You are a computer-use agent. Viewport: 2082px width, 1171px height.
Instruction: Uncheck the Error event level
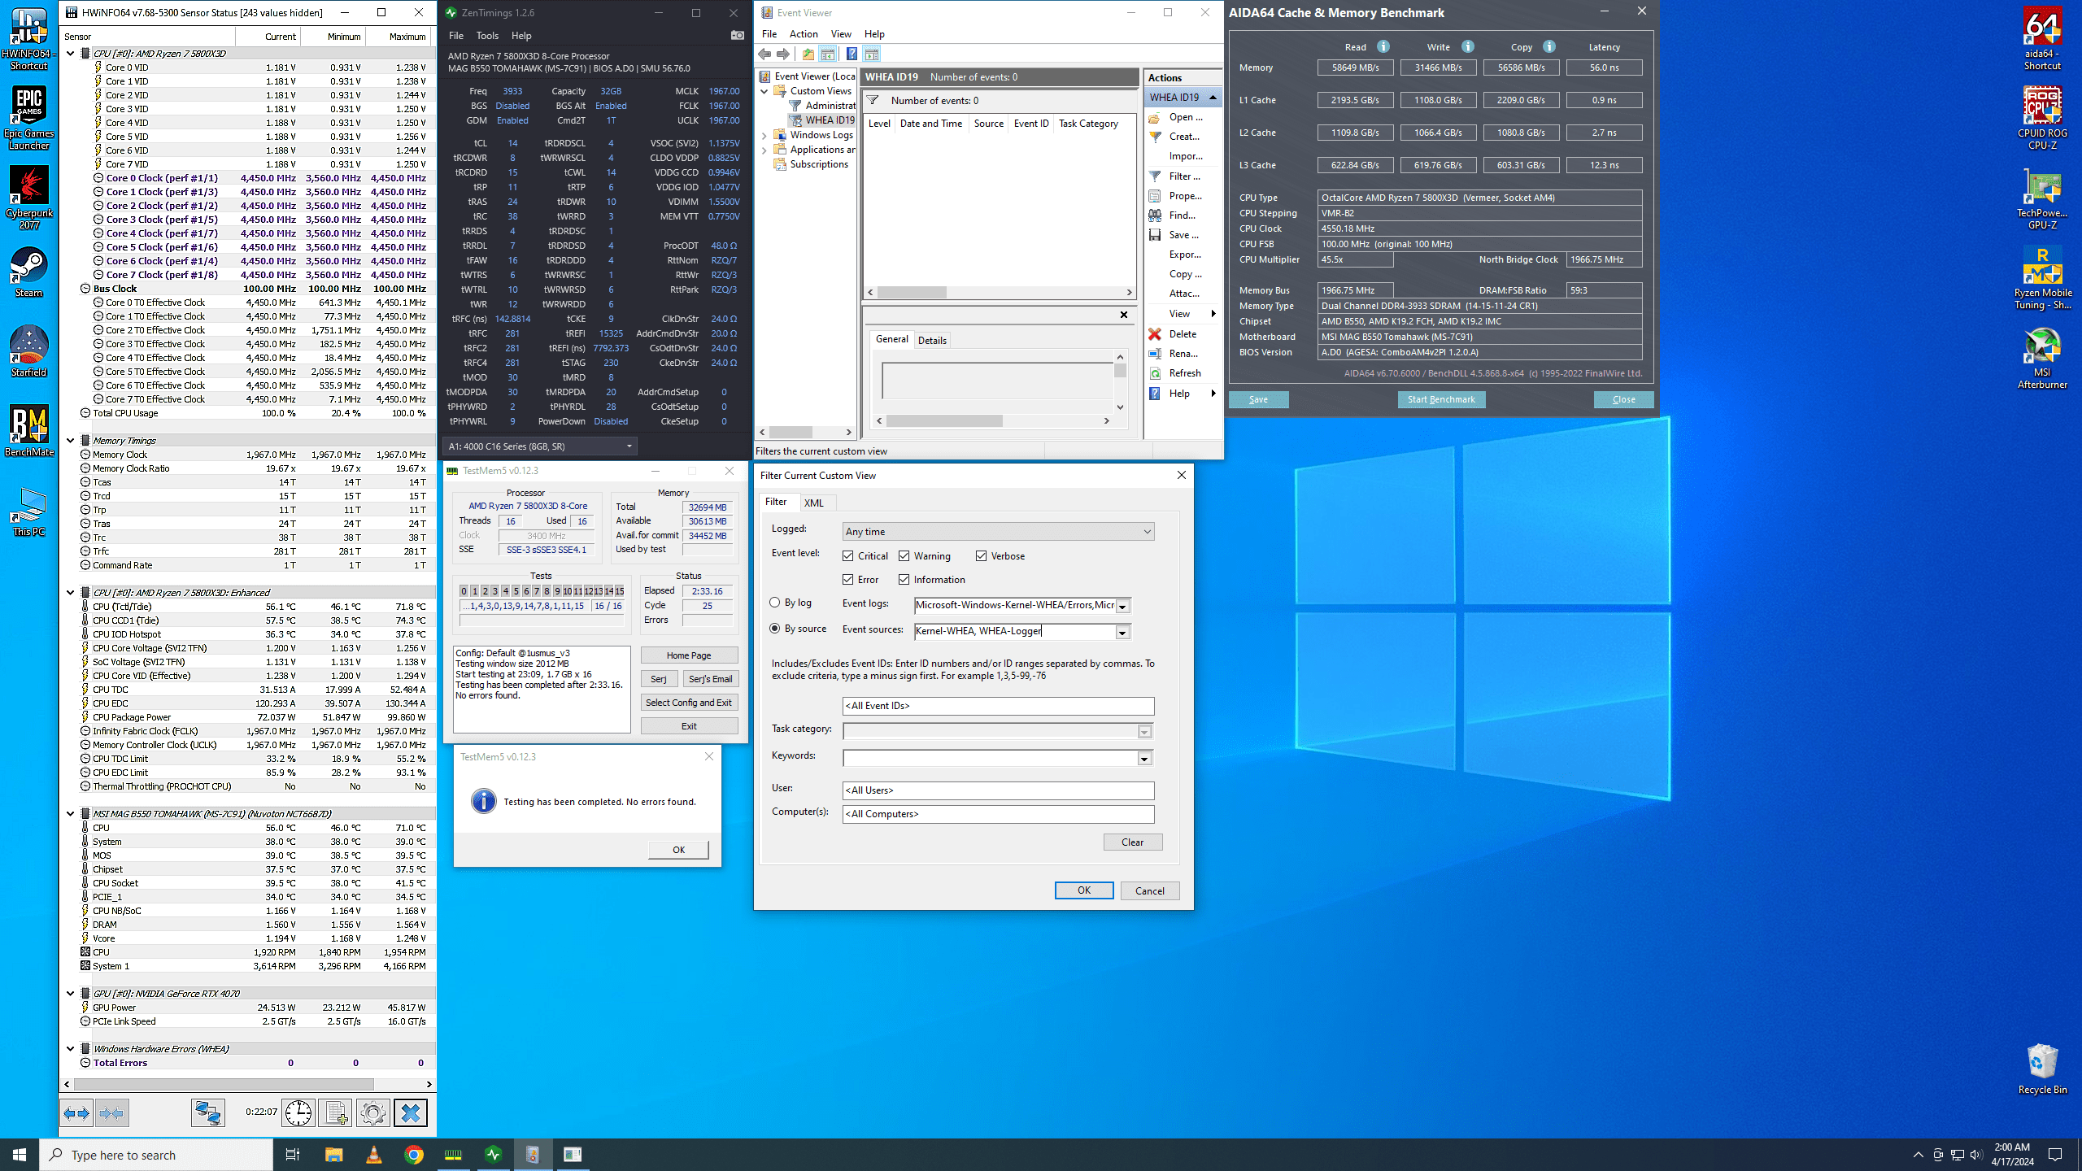[848, 580]
